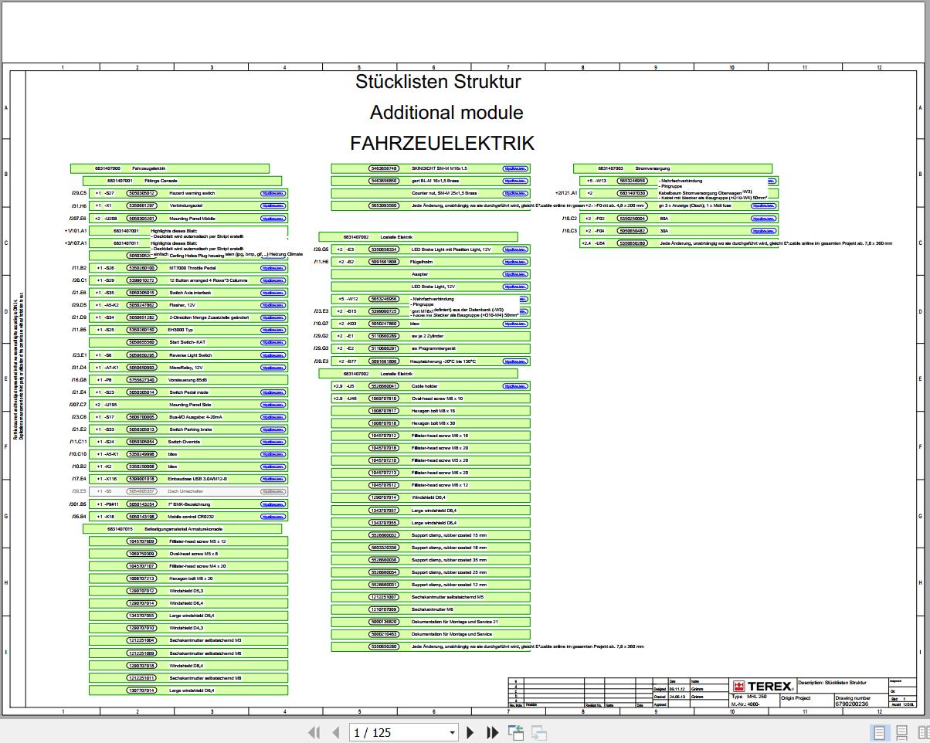Open the hyperlink next to Hazard warning switch

click(x=272, y=193)
